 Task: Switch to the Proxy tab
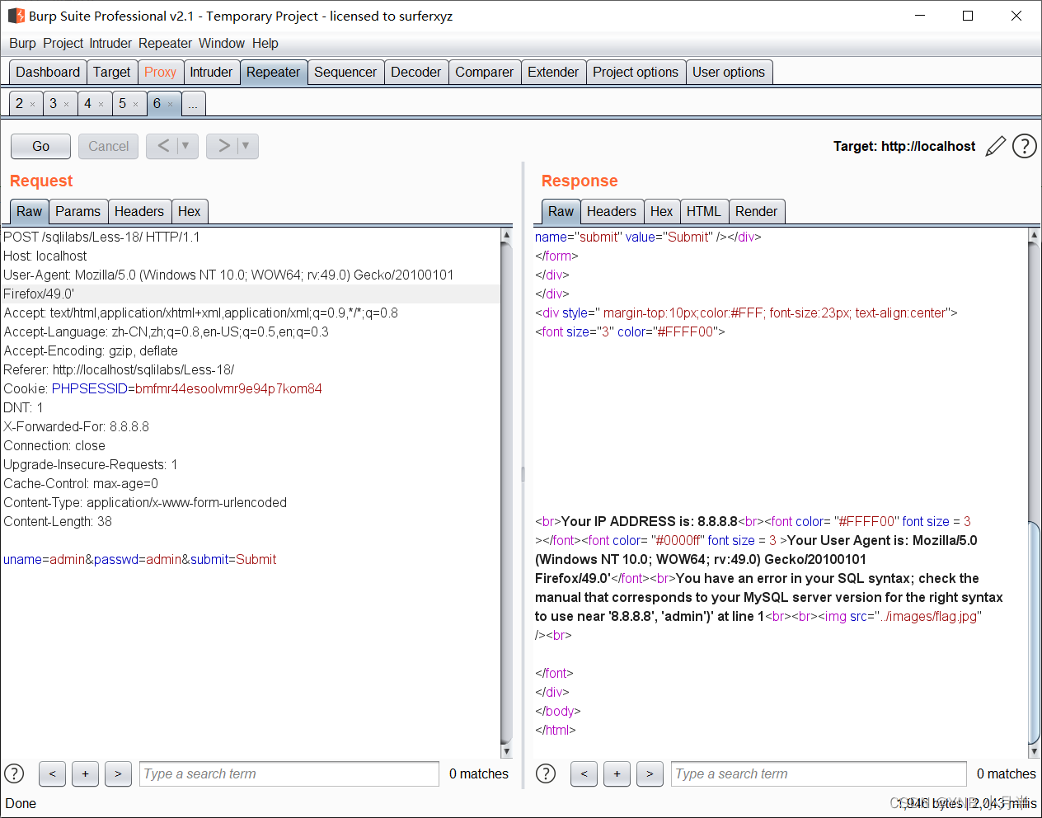pos(160,72)
